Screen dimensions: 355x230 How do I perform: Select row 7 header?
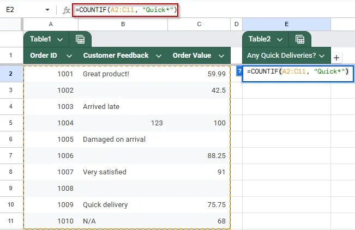click(x=11, y=155)
